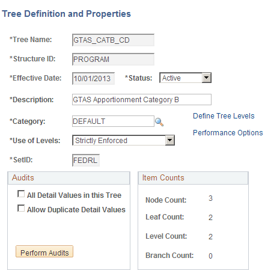The image size is (265, 270).
Task: Select the Tree Name field GTAS_CATB_CD
Action: [113, 40]
